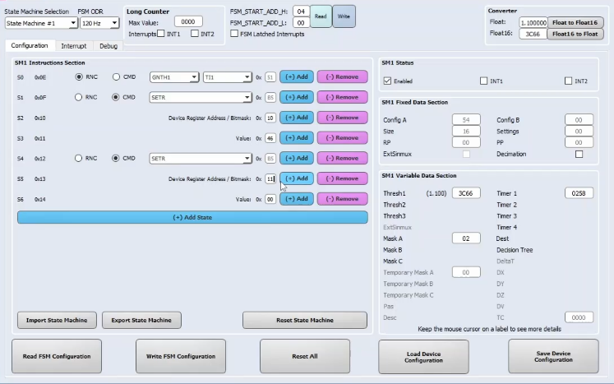614x384 pixels.
Task: Click the Reset All button
Action: pyautogui.click(x=305, y=356)
